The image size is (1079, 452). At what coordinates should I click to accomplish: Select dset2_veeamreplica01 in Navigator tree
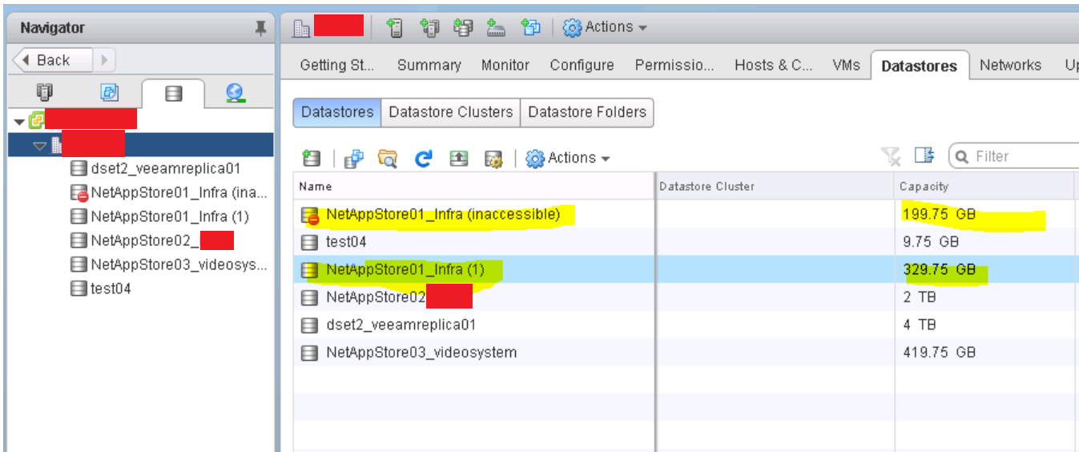click(155, 169)
